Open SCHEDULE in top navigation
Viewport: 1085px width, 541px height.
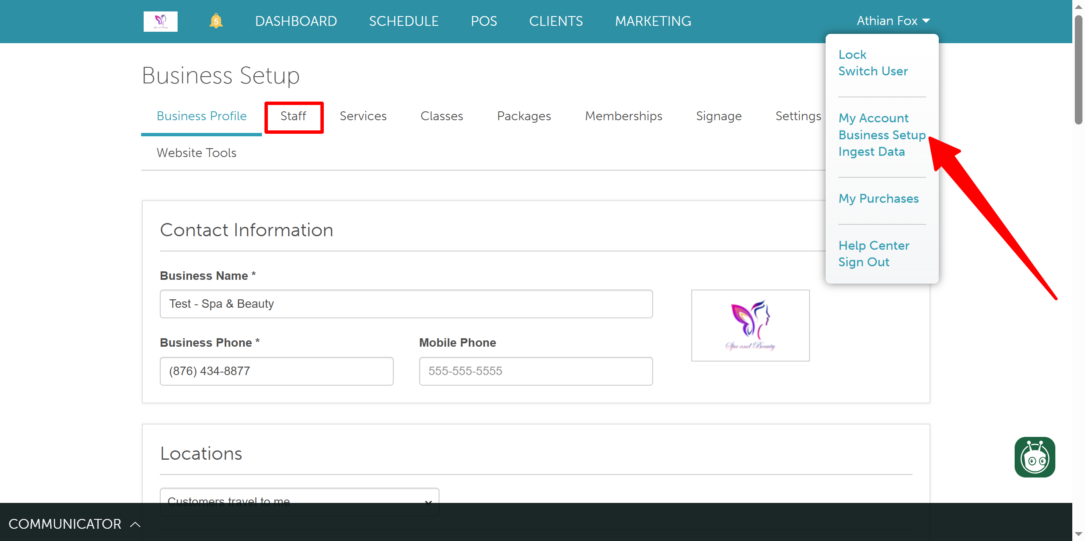point(403,21)
